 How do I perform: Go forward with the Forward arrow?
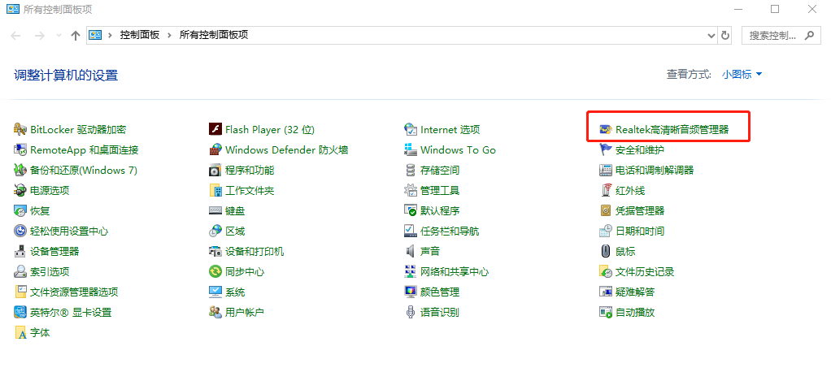[x=39, y=36]
